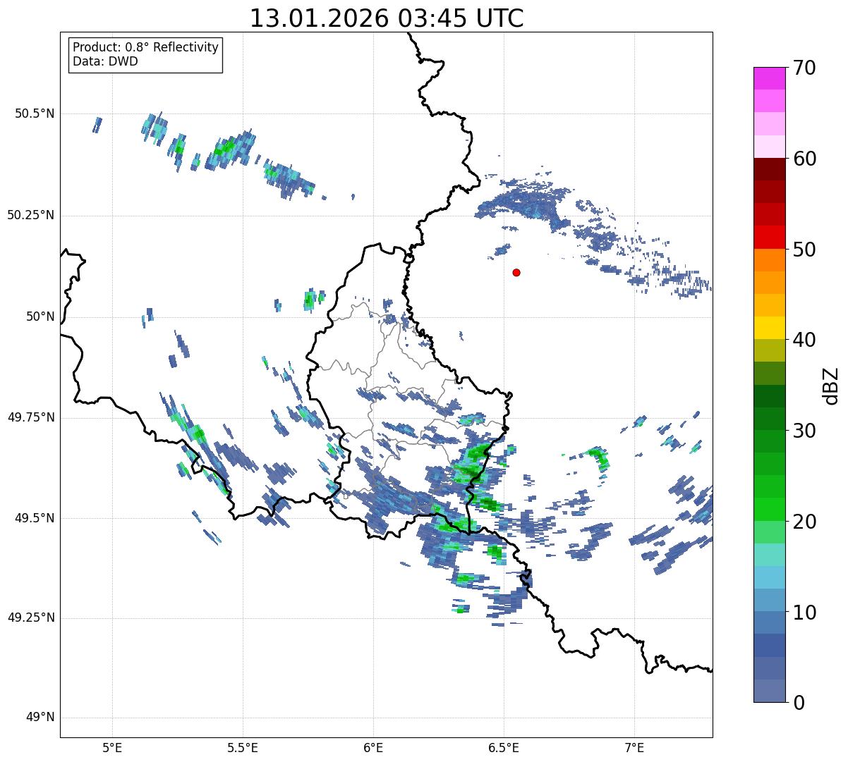Click the 50.25°N latitude label
The width and height of the screenshot is (848, 762).
click(x=31, y=215)
